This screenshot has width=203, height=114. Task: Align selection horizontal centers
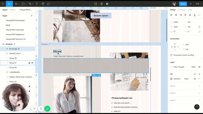coord(176,15)
